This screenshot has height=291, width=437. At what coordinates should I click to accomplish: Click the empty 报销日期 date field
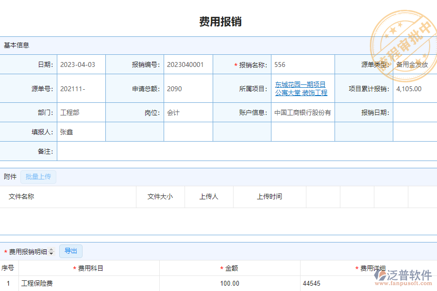[414, 112]
